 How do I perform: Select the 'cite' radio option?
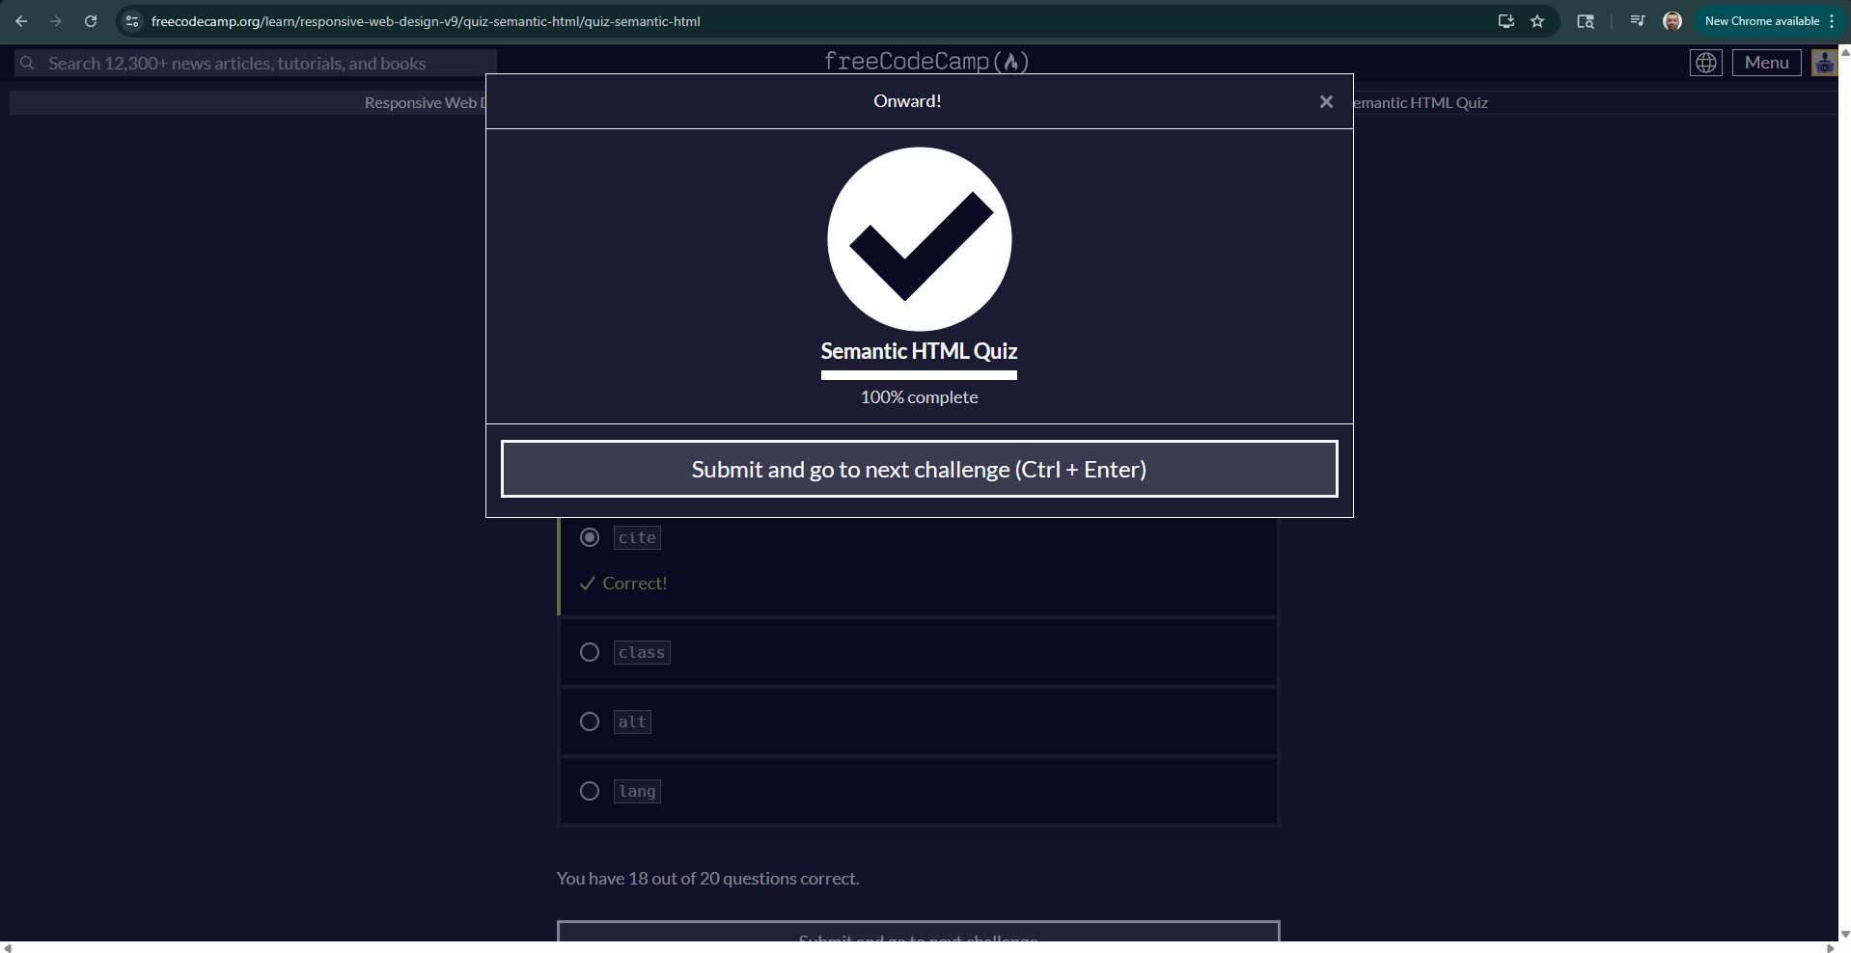[590, 537]
